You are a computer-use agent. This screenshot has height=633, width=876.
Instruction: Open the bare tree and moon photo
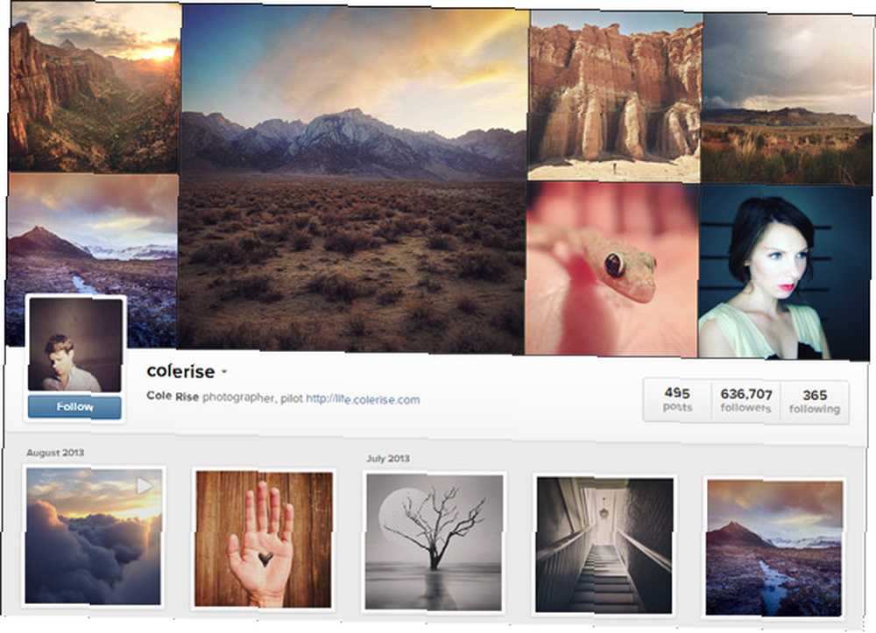coord(434,542)
